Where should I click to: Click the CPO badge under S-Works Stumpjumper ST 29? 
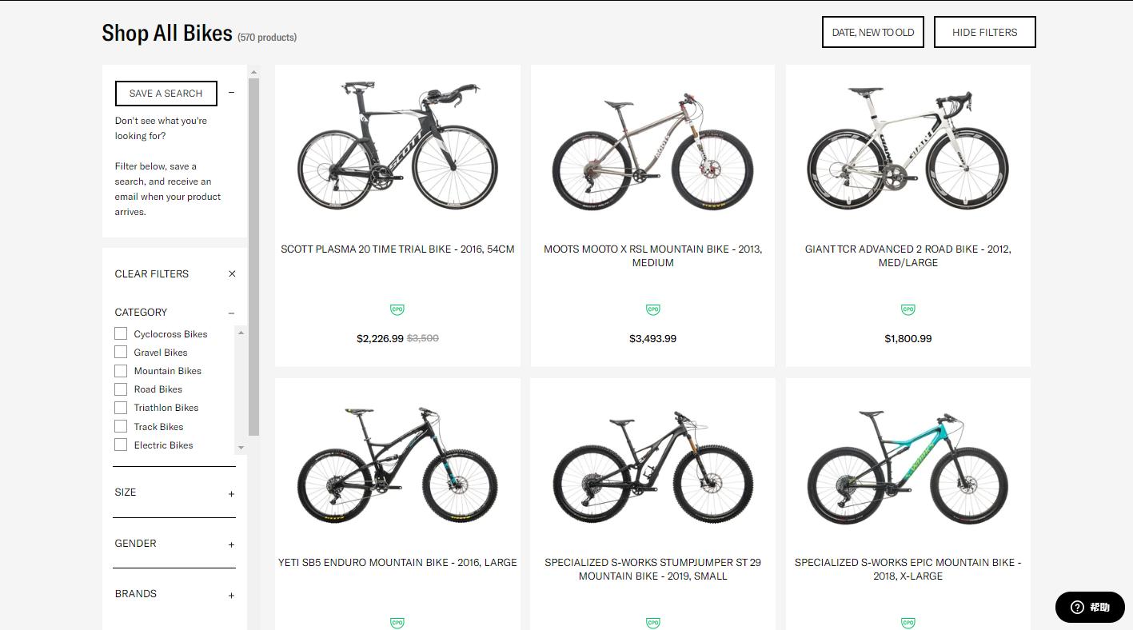652,623
